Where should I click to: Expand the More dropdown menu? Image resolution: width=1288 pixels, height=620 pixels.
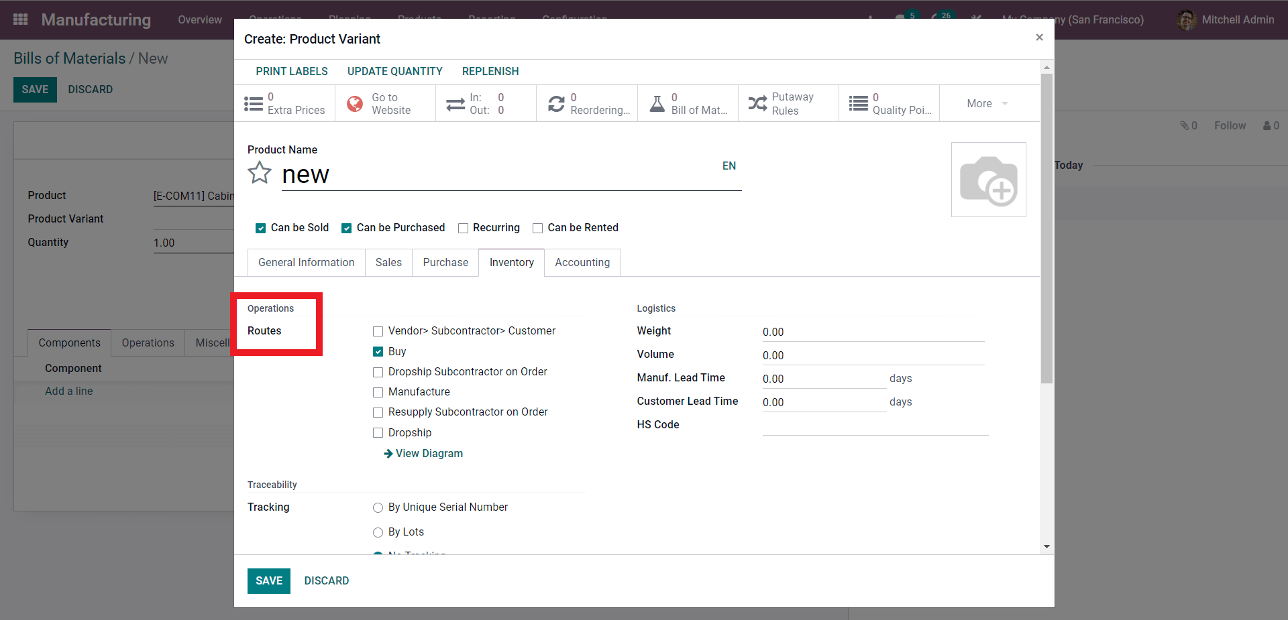coord(987,104)
